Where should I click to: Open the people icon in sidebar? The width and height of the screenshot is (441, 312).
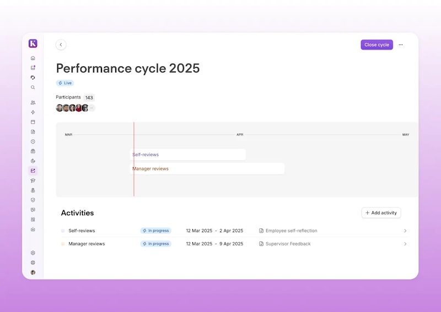click(x=33, y=102)
